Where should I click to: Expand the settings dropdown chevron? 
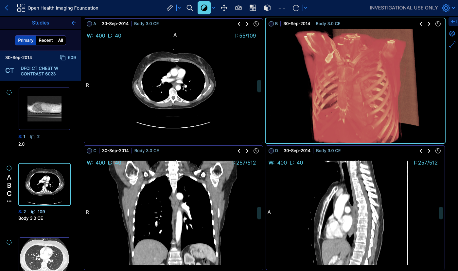tap(453, 8)
